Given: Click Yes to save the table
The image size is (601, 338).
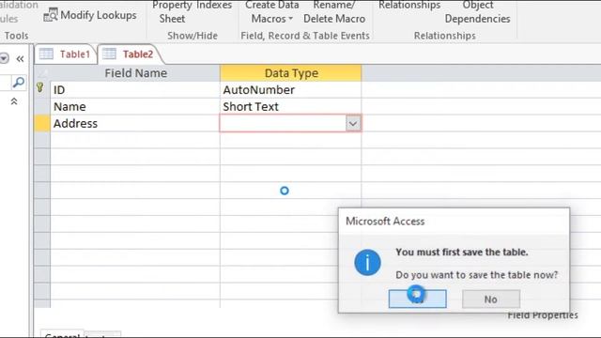Looking at the screenshot, I should (417, 299).
